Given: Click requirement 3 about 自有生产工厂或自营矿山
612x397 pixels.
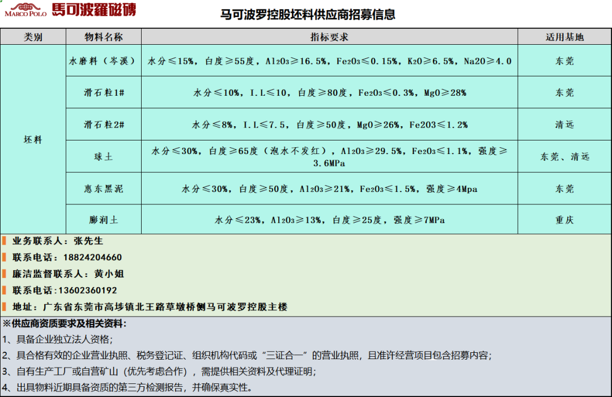Looking at the screenshot, I should click(159, 372).
